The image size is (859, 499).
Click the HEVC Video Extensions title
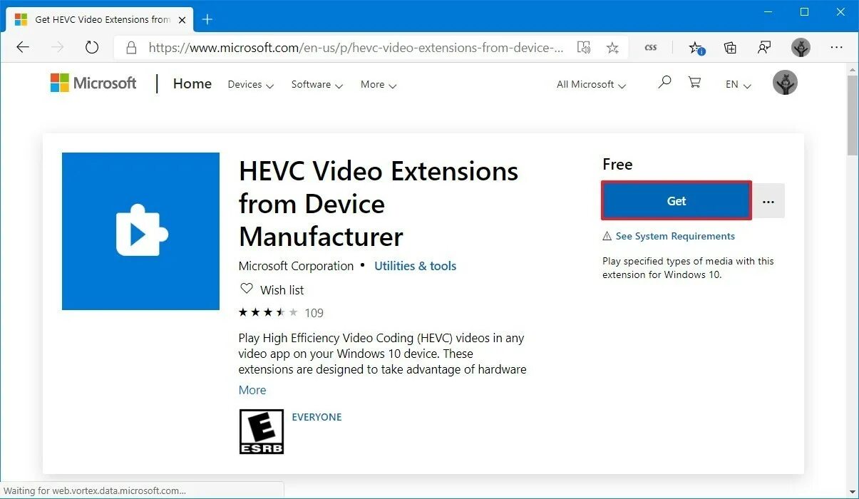coord(379,204)
